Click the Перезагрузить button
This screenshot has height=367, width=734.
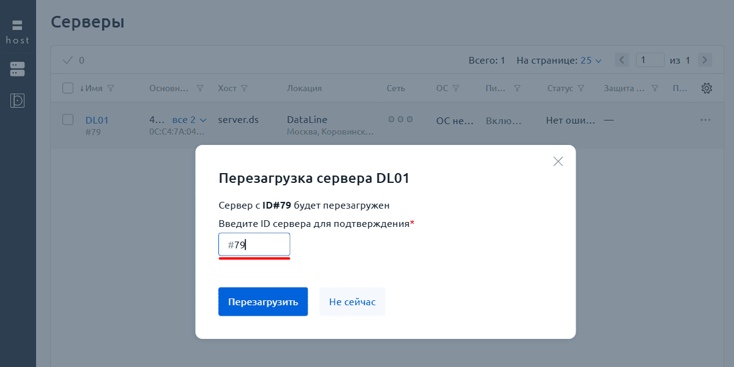pyautogui.click(x=263, y=302)
